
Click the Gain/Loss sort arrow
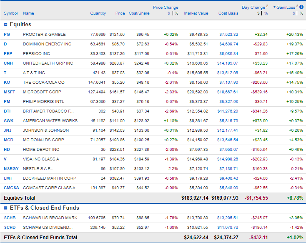coord(274,7)
